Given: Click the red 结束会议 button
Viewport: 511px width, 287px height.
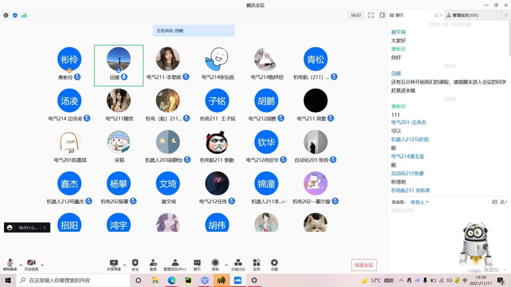Looking at the screenshot, I should coord(364,265).
